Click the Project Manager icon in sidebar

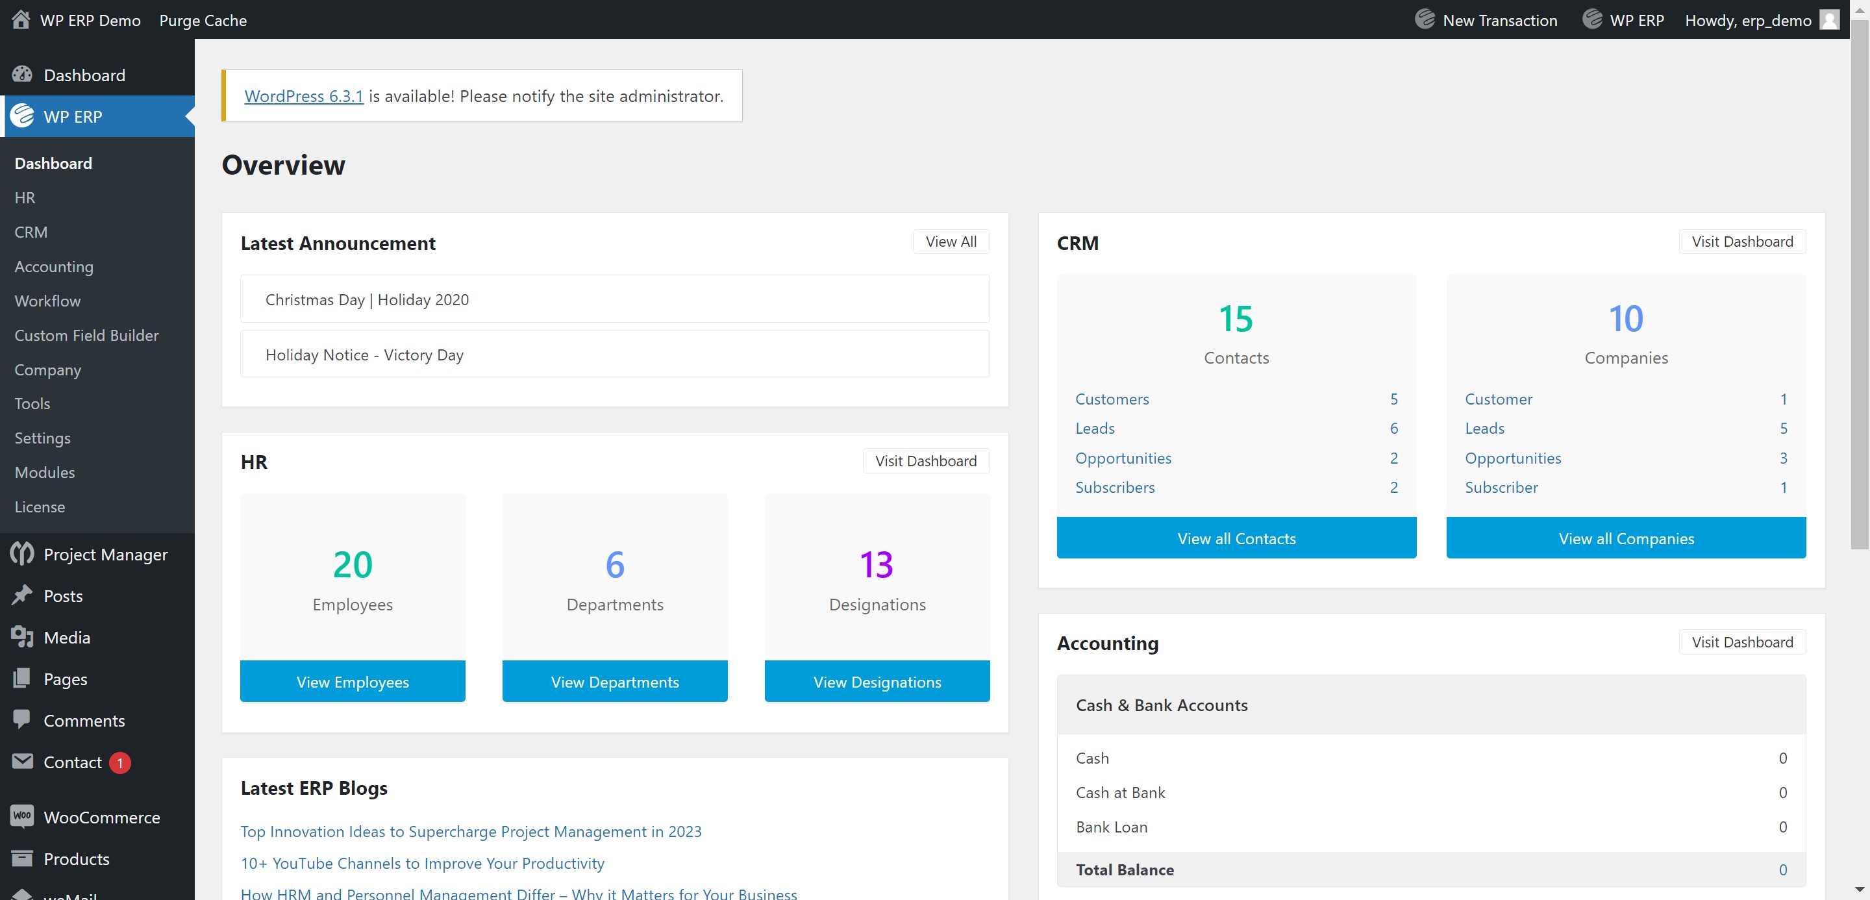tap(23, 554)
